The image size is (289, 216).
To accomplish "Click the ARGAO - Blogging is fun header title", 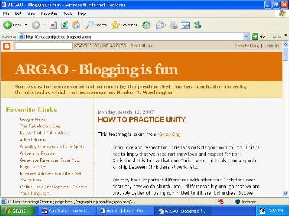I will pos(97,69).
